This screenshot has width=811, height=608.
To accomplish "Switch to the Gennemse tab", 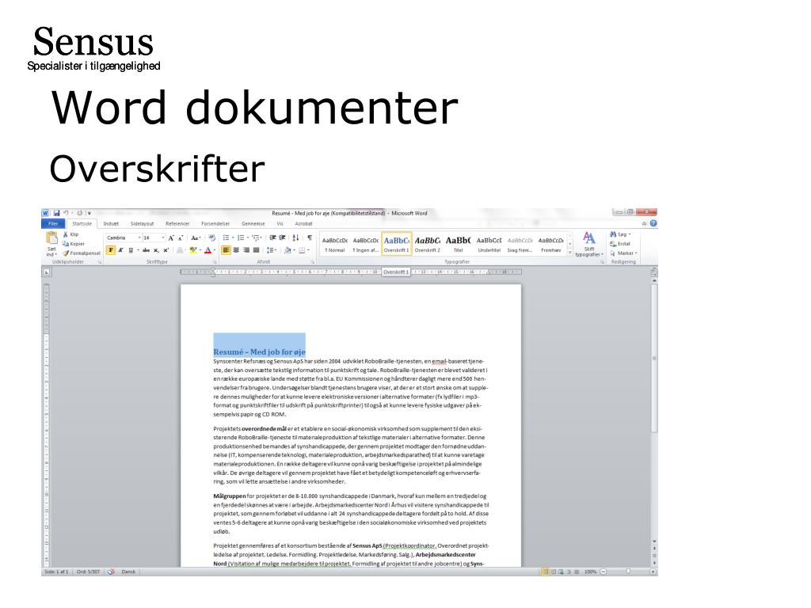I will (253, 223).
